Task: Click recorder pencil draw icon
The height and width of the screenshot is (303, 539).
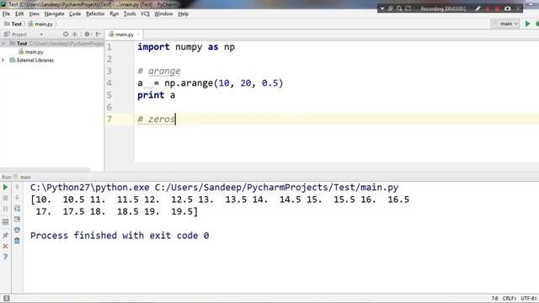Action: (x=478, y=8)
